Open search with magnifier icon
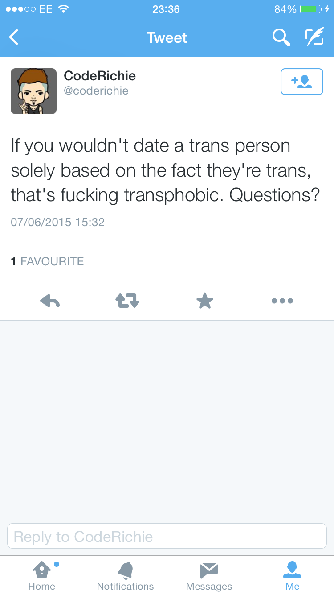 tap(281, 37)
